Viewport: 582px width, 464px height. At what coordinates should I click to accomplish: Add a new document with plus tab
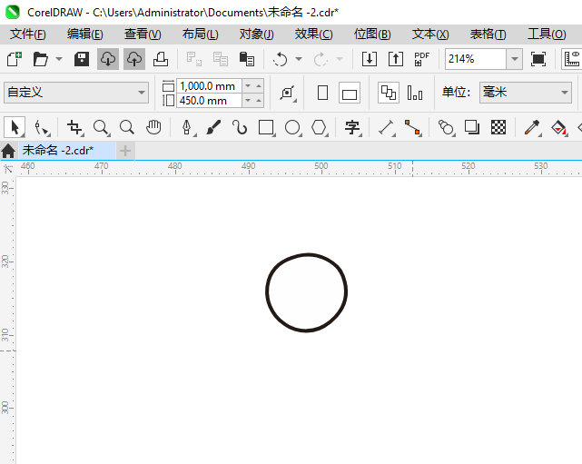pos(125,151)
